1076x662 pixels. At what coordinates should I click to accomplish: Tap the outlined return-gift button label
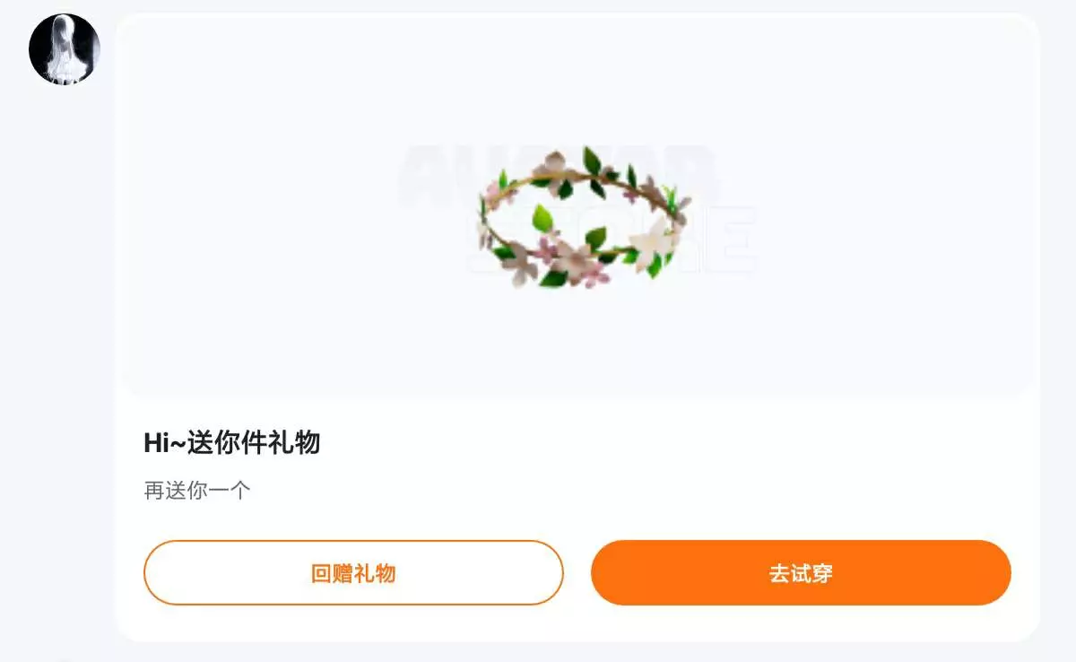click(x=353, y=573)
